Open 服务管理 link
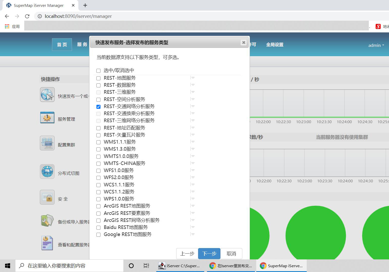The image size is (389, 272). tap(66, 119)
